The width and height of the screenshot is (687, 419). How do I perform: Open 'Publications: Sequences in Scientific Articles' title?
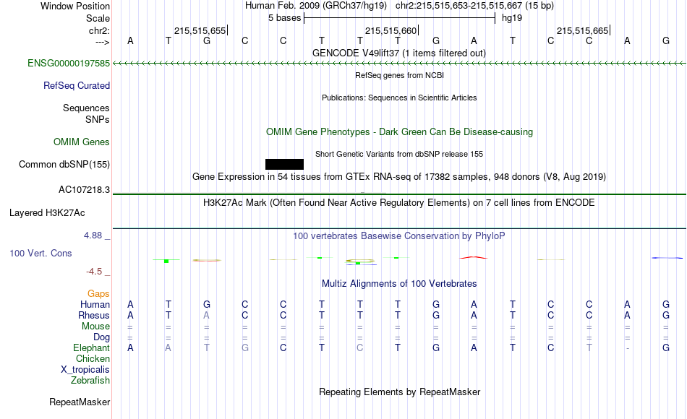(399, 98)
